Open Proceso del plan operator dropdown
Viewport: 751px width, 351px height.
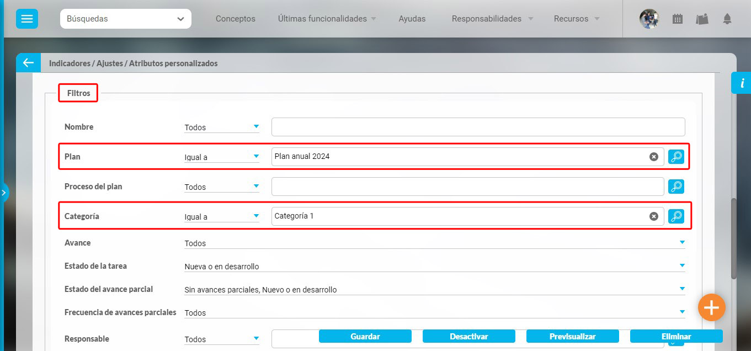222,187
